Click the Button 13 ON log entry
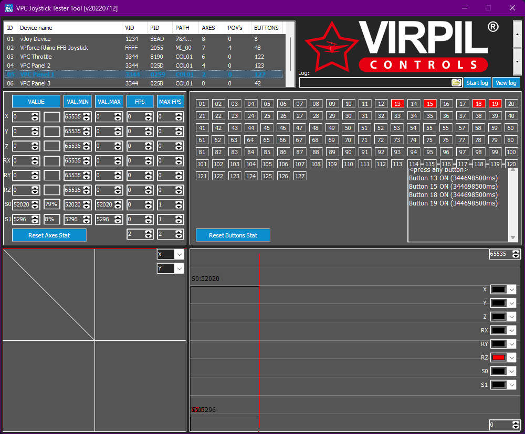The width and height of the screenshot is (525, 434). click(453, 178)
